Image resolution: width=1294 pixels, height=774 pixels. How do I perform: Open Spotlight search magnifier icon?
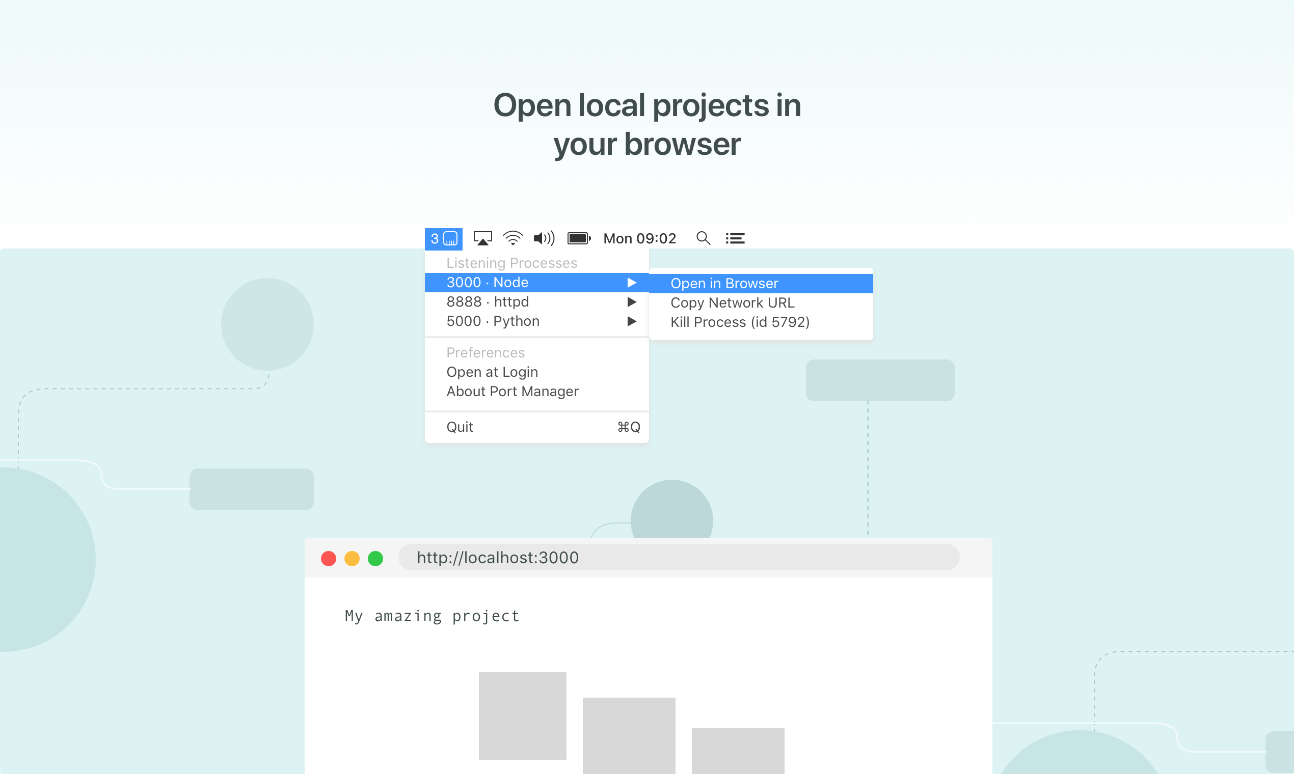point(703,238)
